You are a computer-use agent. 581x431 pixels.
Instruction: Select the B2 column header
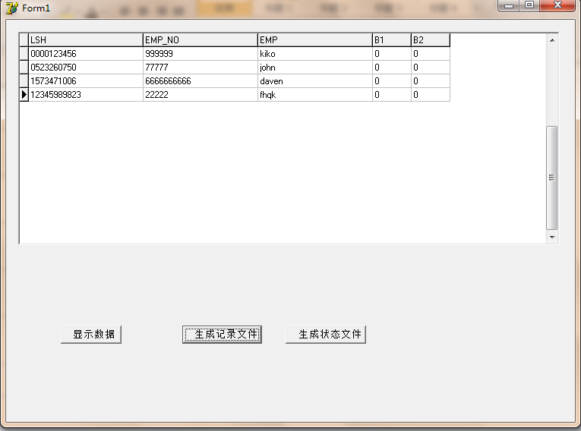point(431,40)
